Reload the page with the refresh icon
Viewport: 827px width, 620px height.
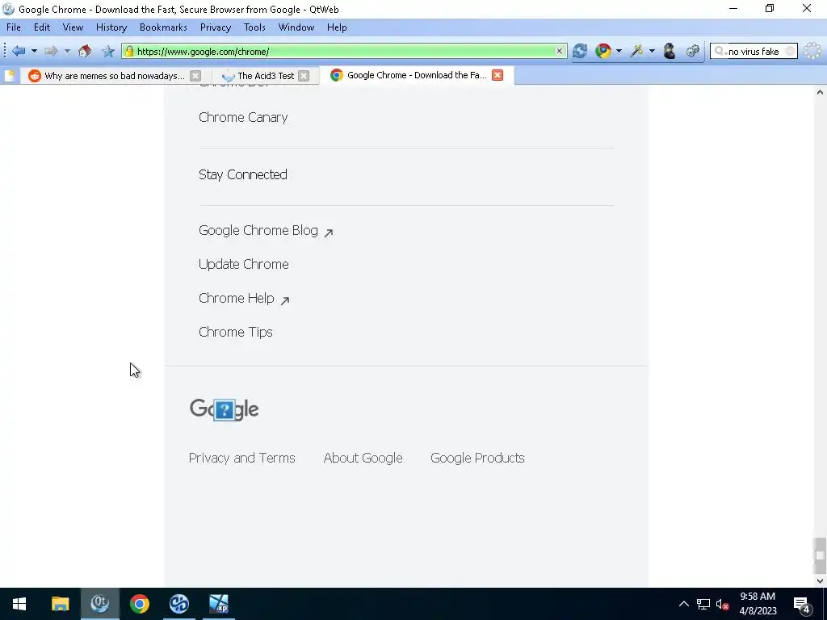pyautogui.click(x=580, y=51)
